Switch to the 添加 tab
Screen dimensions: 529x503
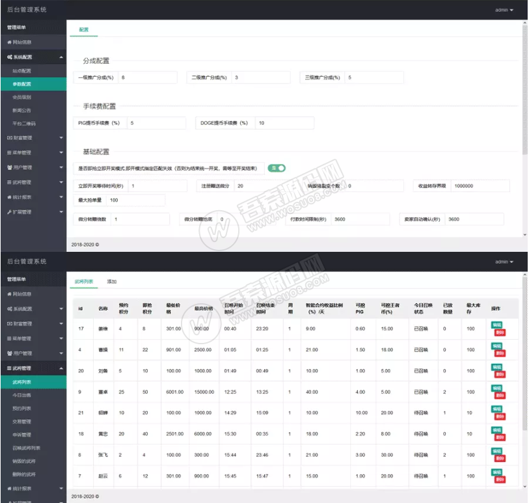click(112, 282)
